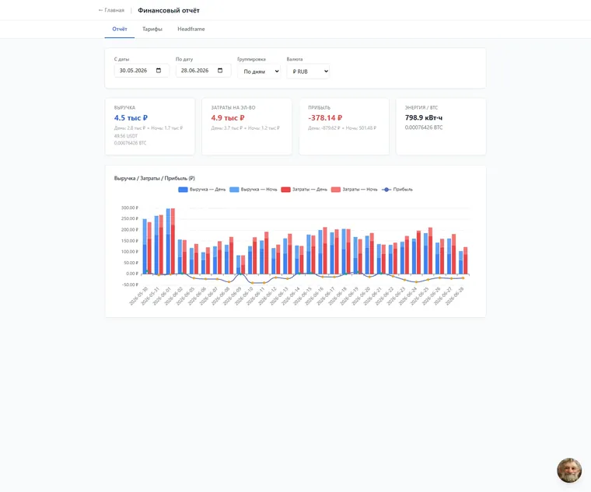Click the start date value 30.05.2026
The height and width of the screenshot is (492, 591).
point(133,71)
